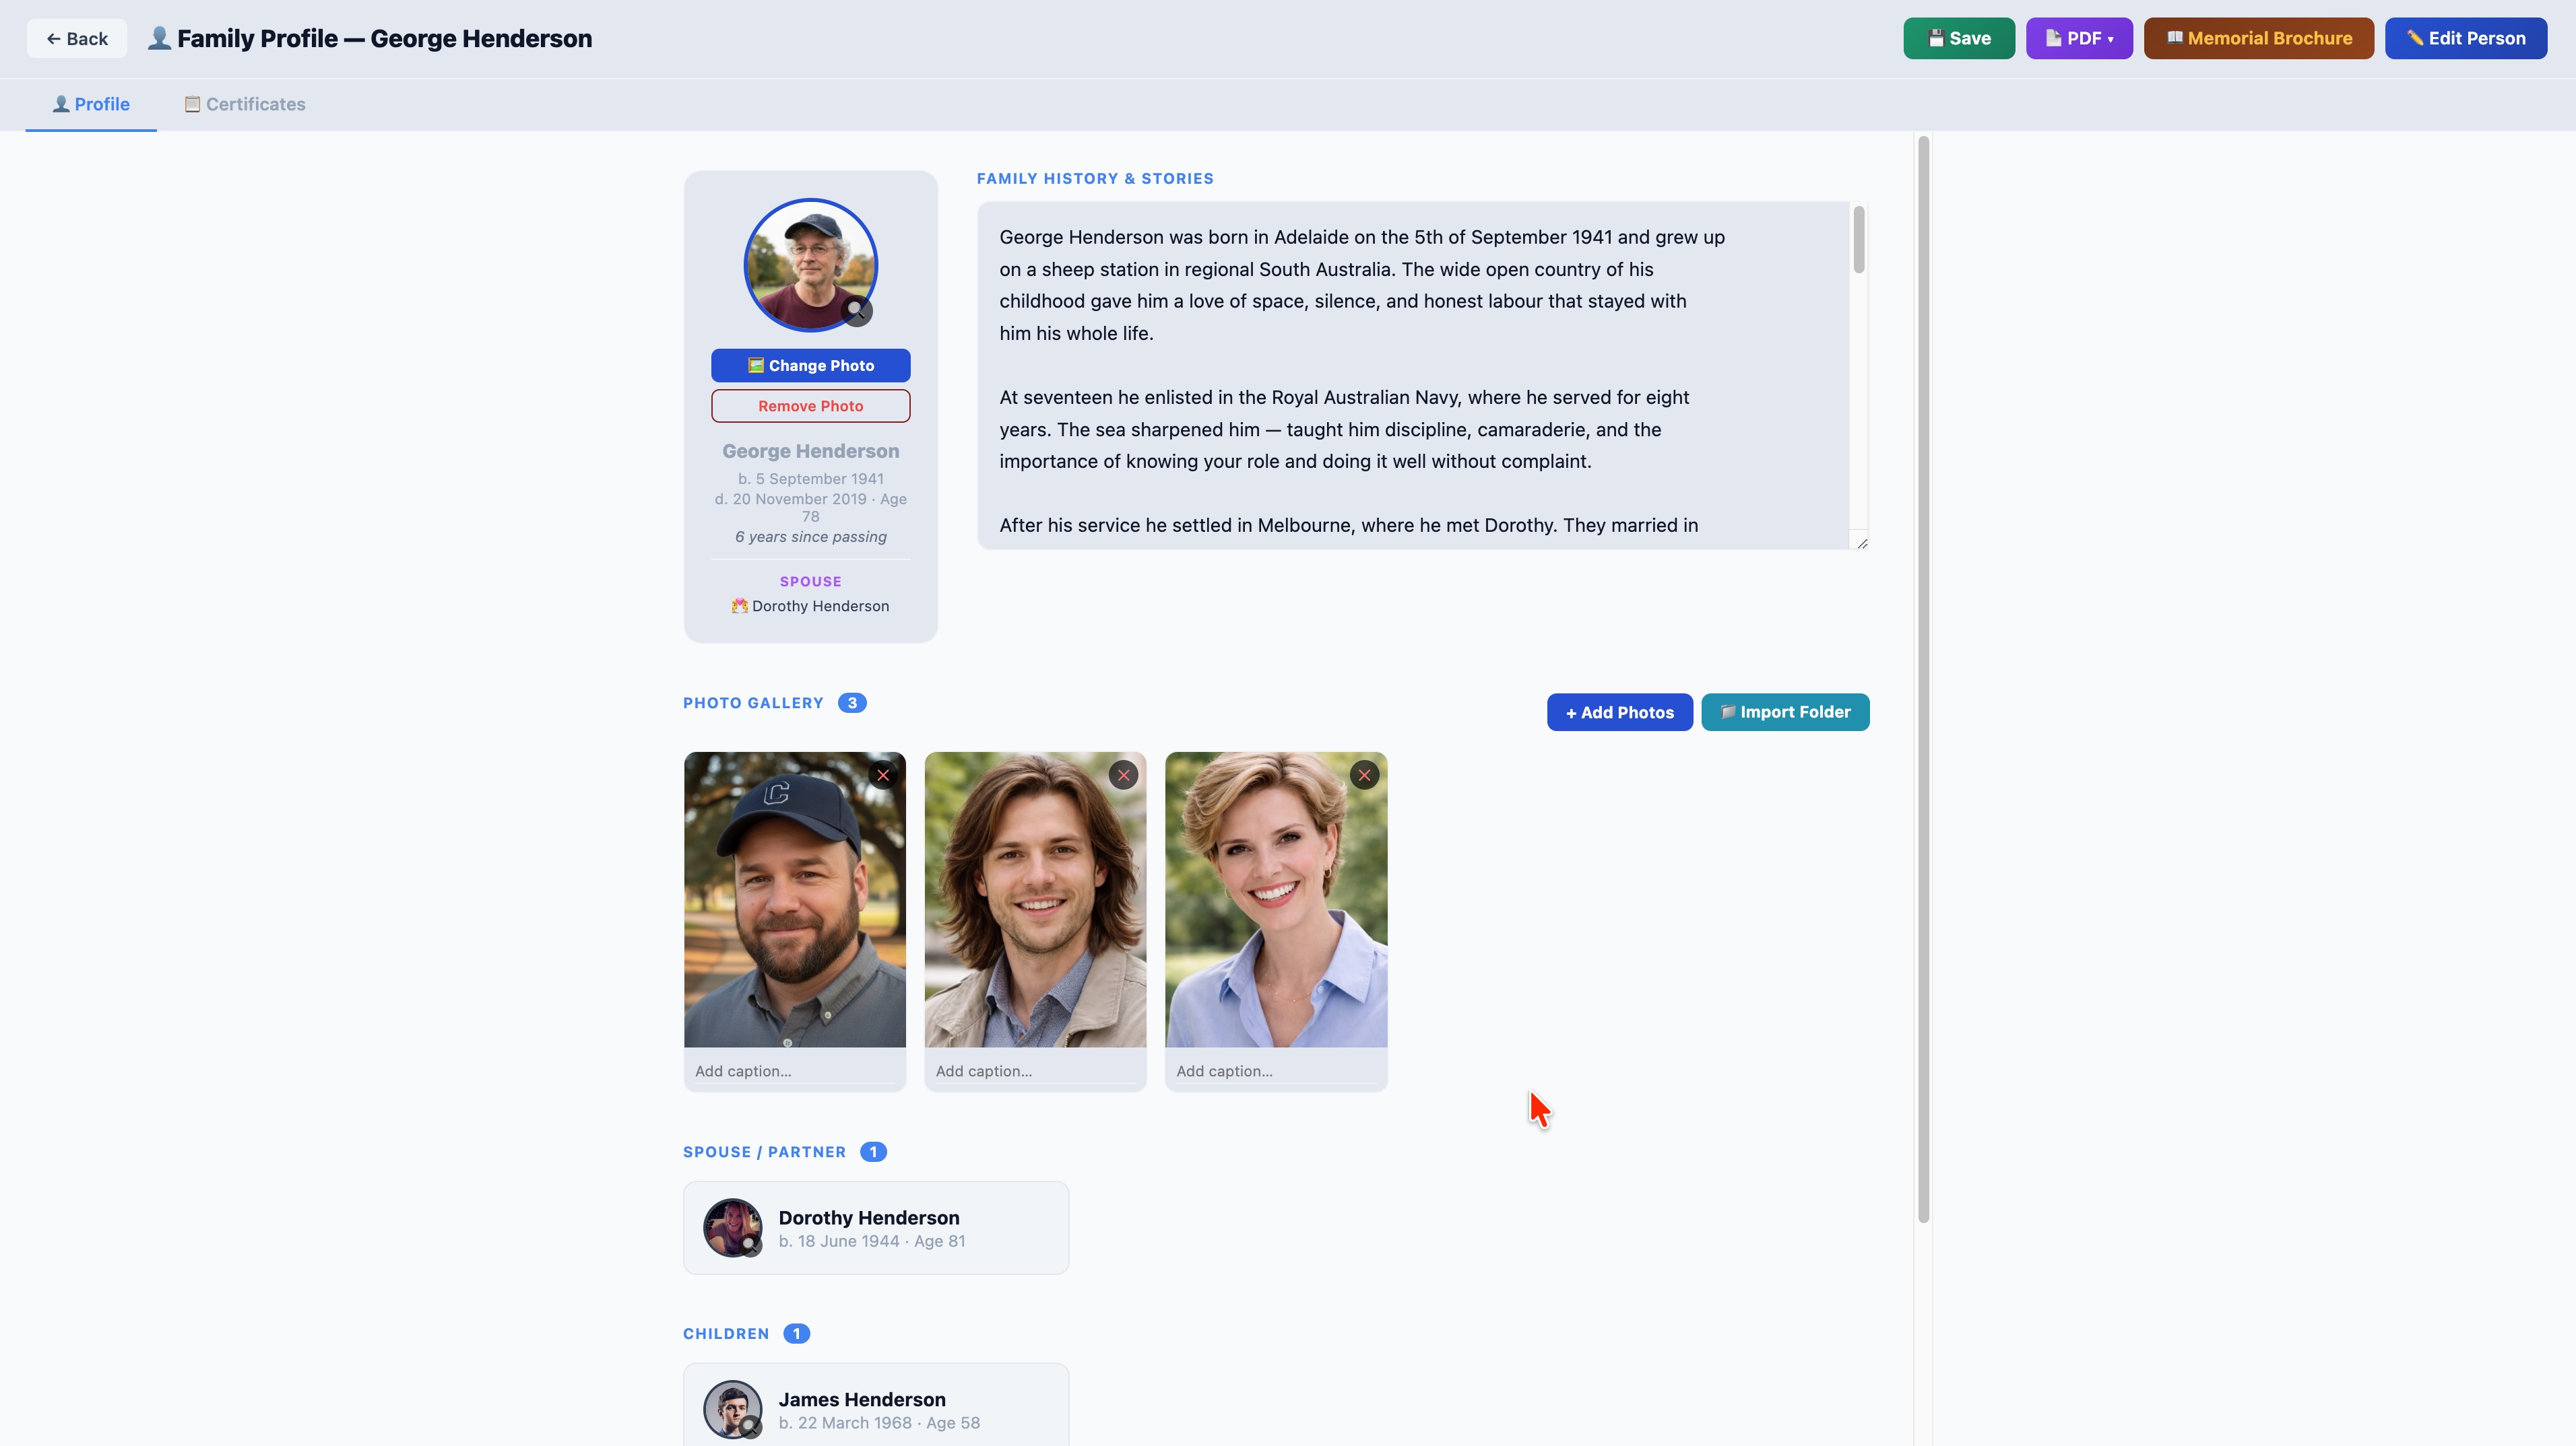This screenshot has width=2576, height=1446.
Task: Add photos to the gallery
Action: (x=1619, y=712)
